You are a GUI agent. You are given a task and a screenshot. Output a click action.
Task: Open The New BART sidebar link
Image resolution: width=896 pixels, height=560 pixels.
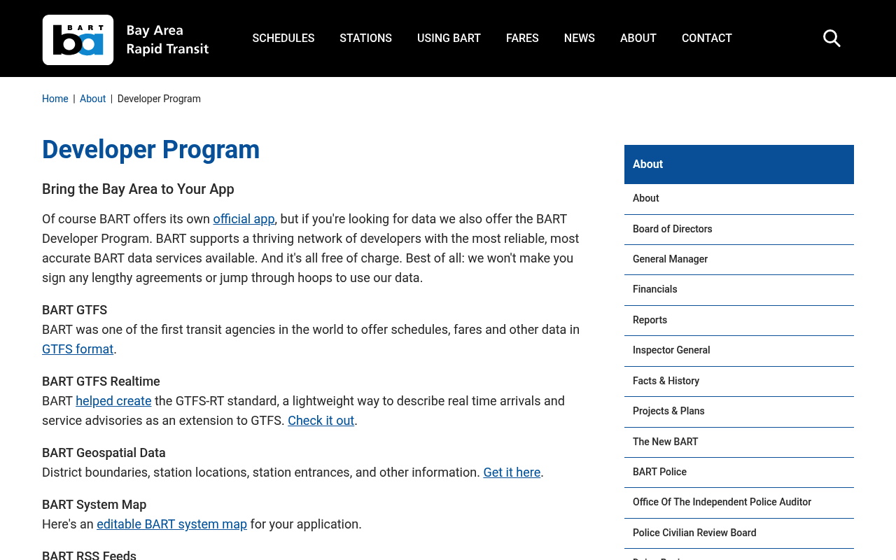(739, 442)
